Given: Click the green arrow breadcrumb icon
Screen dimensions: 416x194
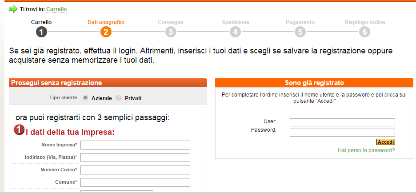Looking at the screenshot, I should pyautogui.click(x=13, y=9).
